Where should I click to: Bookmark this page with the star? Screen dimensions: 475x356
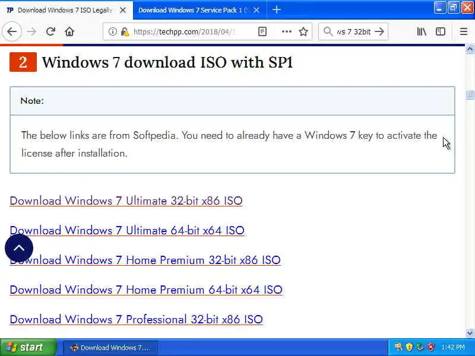point(303,31)
